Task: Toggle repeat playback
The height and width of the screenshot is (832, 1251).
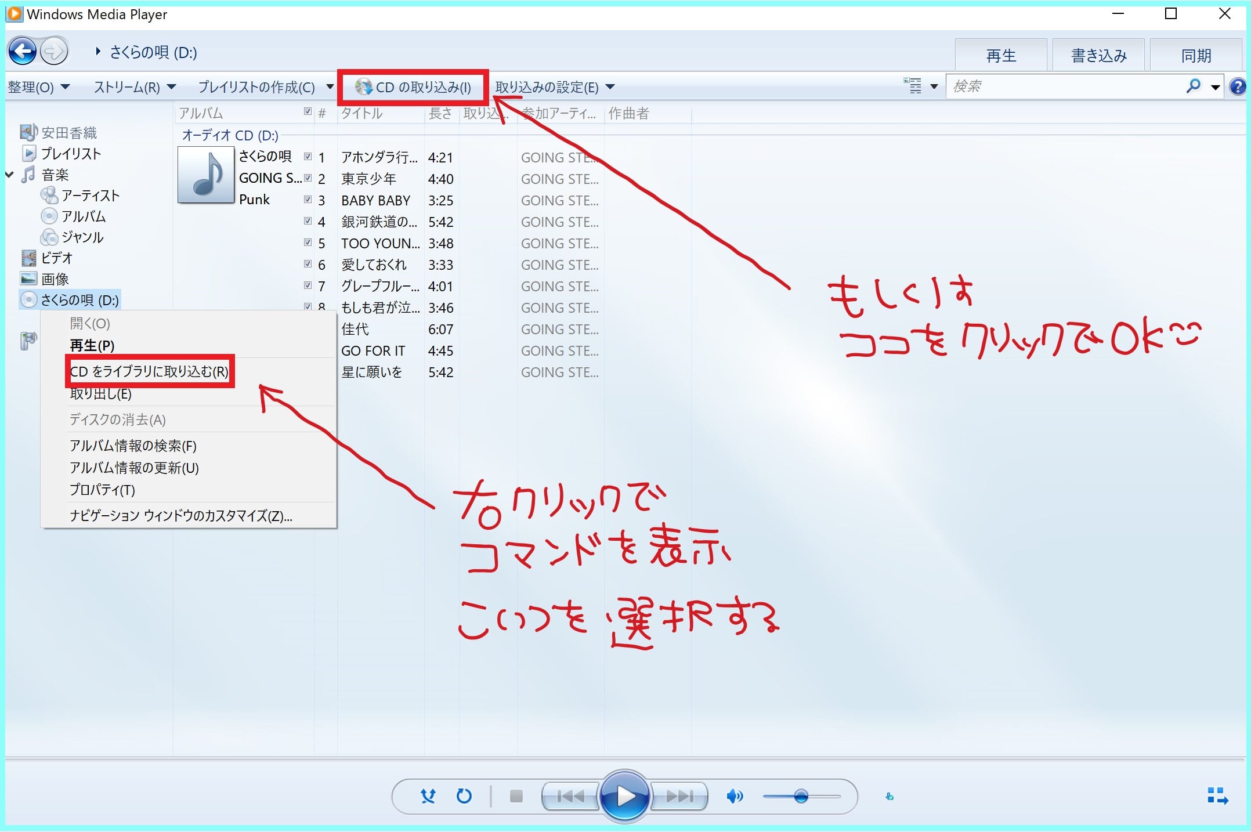Action: [464, 796]
